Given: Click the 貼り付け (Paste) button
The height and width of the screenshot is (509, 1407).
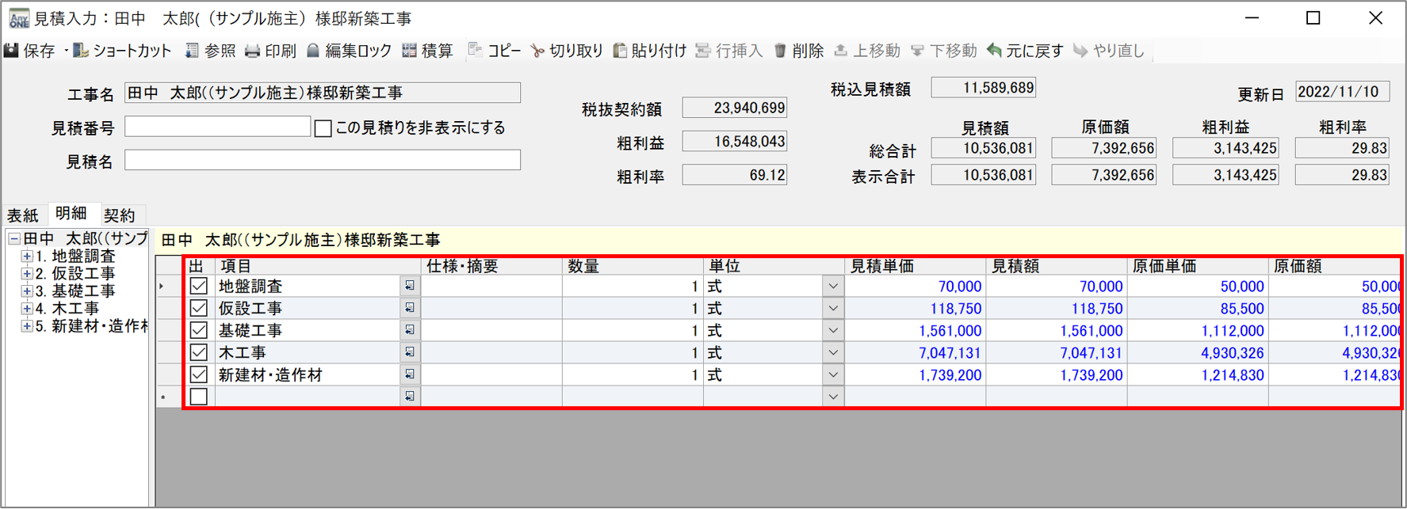Looking at the screenshot, I should click(x=650, y=51).
